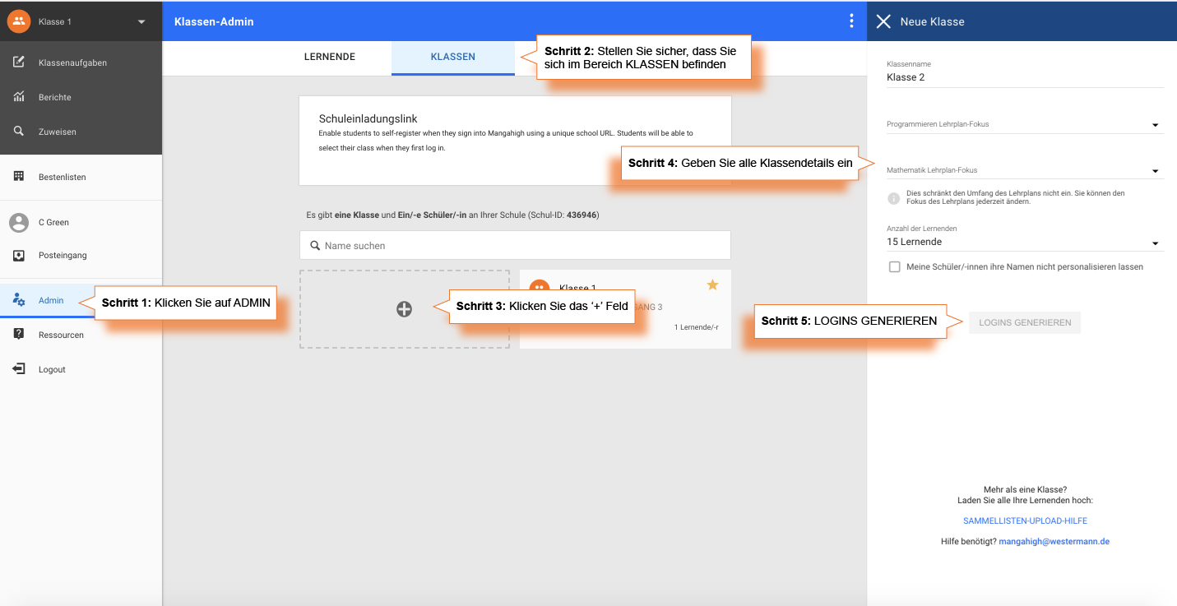Select the Logout text label in sidebar
This screenshot has width=1177, height=606.
coord(52,369)
